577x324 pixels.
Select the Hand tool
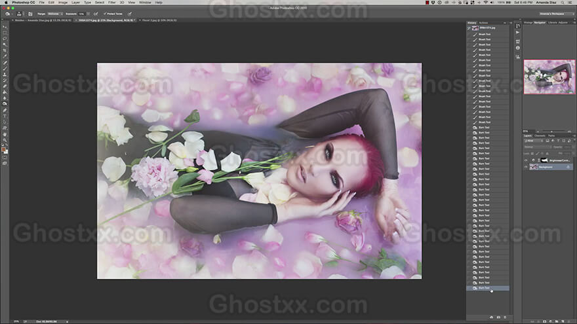point(5,134)
